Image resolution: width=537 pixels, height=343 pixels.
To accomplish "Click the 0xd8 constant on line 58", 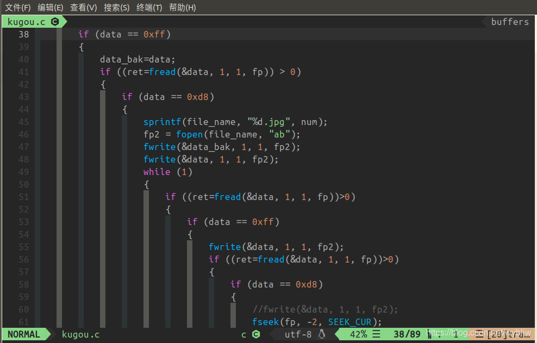I will (306, 284).
